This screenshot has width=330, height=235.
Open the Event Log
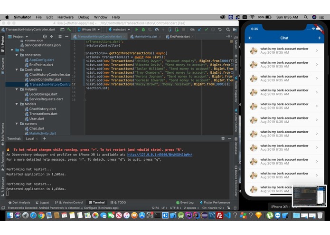[x=185, y=202]
